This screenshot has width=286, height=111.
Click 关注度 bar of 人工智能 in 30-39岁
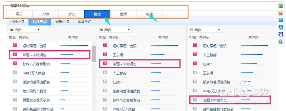[x=255, y=55]
